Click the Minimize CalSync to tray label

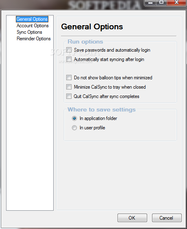click(110, 87)
